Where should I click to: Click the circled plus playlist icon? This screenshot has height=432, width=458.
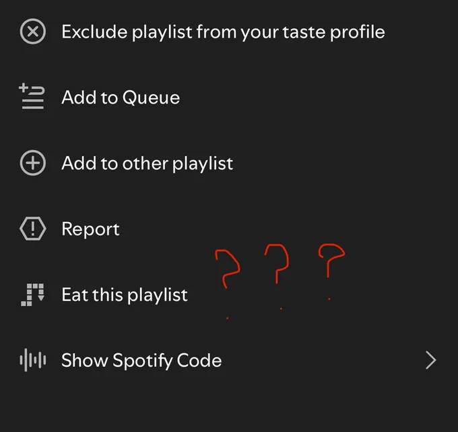(x=33, y=163)
